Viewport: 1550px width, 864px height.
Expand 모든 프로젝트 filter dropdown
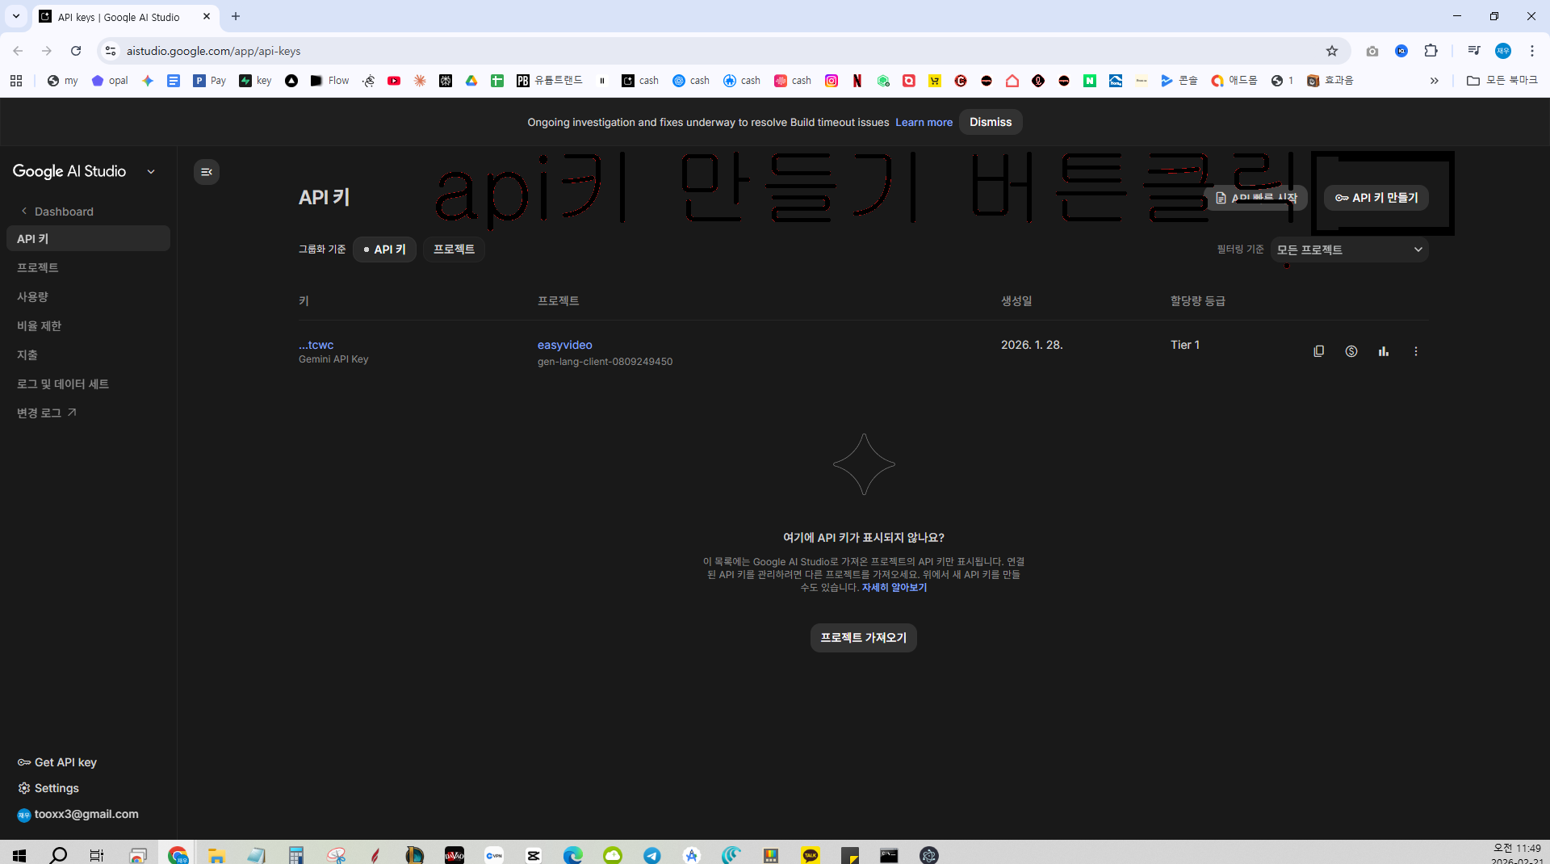[x=1349, y=250]
